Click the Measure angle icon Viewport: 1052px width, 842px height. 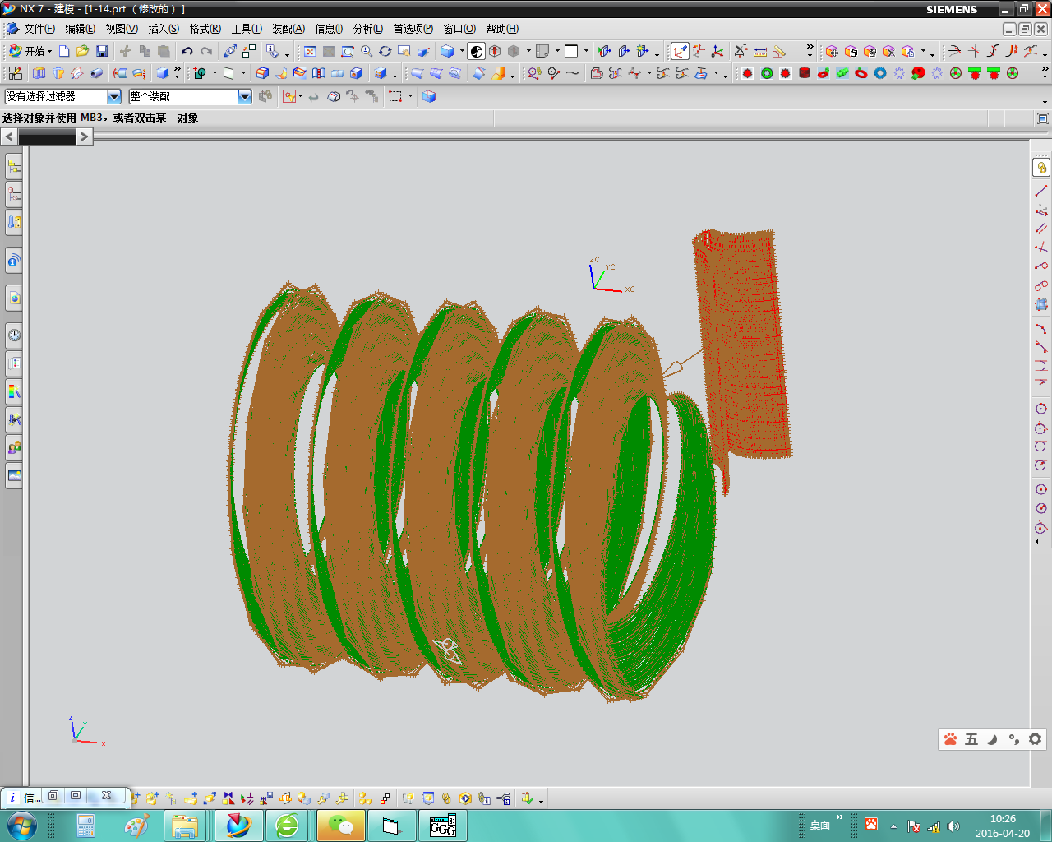click(779, 51)
